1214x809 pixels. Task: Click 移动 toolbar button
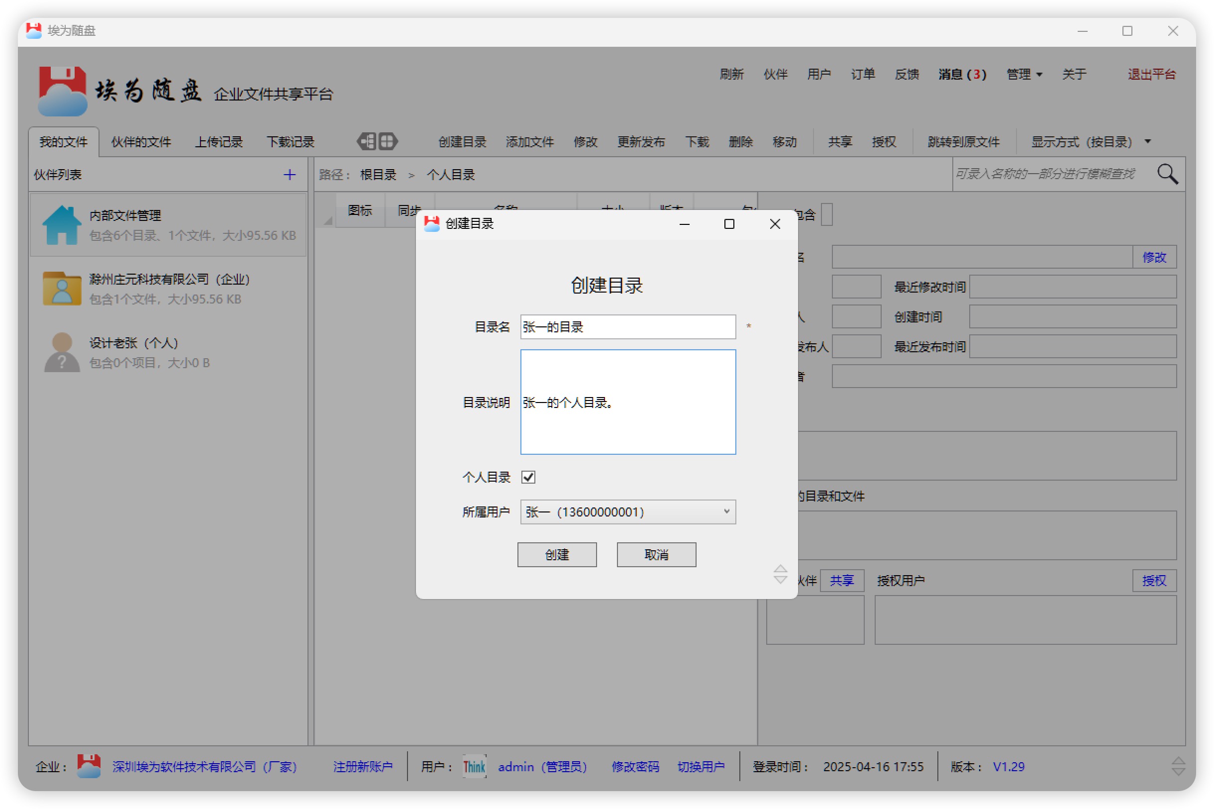tap(784, 142)
